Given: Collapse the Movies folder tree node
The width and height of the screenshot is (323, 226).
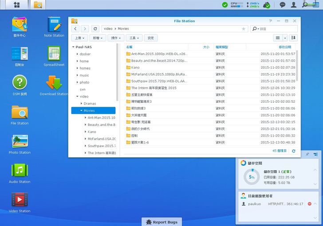Looking at the screenshot, I should pyautogui.click(x=82, y=110).
